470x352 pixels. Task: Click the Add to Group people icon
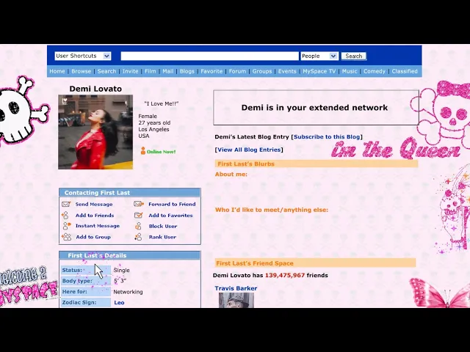67,237
